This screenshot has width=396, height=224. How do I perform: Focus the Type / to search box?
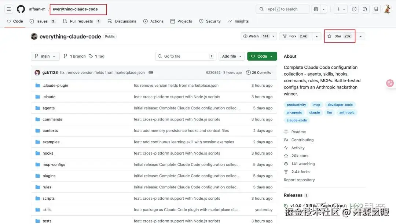point(283,9)
